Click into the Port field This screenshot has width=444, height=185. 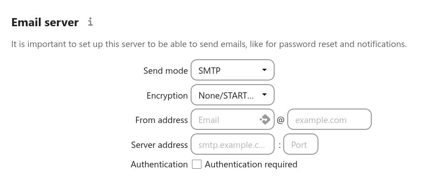click(301, 144)
